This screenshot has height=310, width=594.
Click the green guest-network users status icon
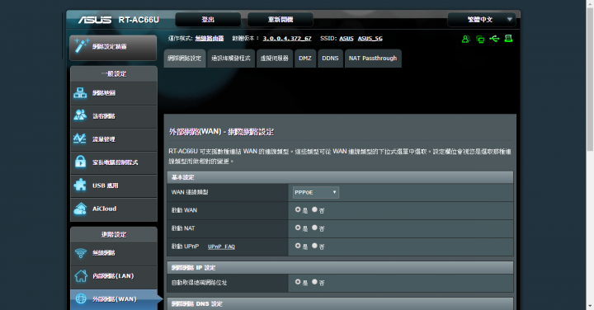[466, 39]
